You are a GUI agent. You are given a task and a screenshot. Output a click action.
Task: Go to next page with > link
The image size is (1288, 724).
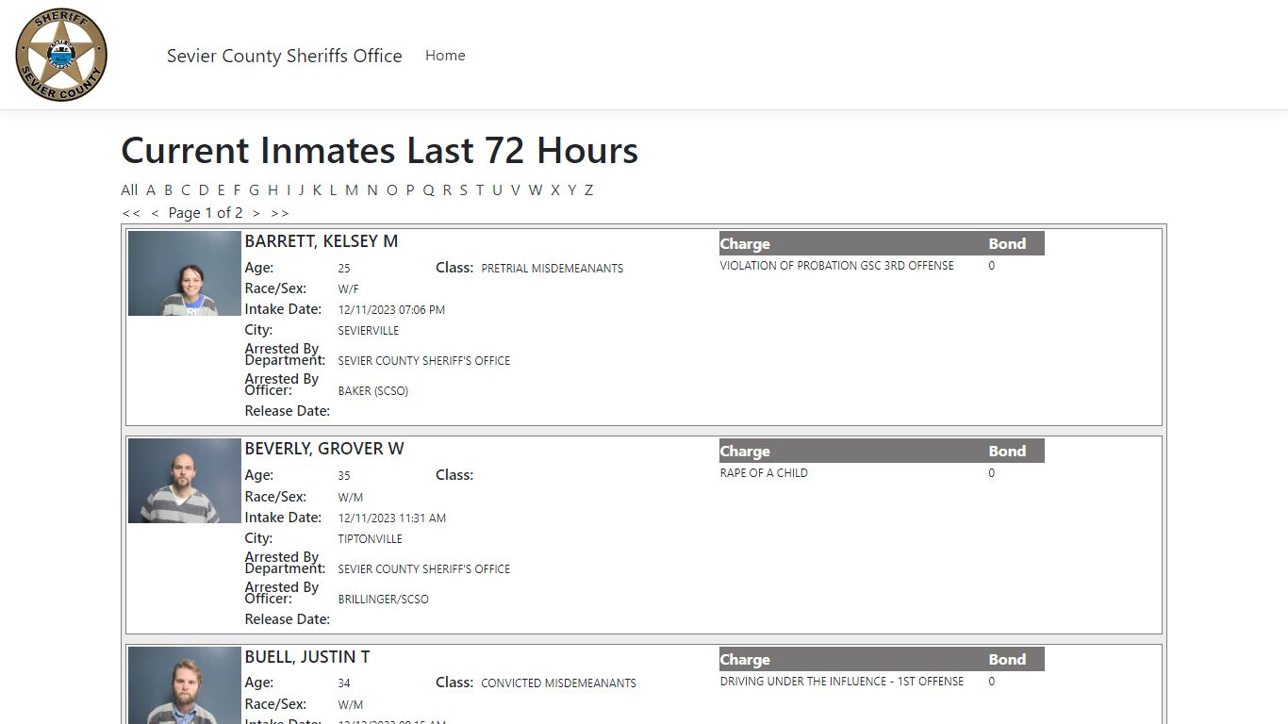pos(256,213)
